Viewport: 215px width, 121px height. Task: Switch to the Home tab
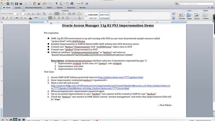click(7, 7)
